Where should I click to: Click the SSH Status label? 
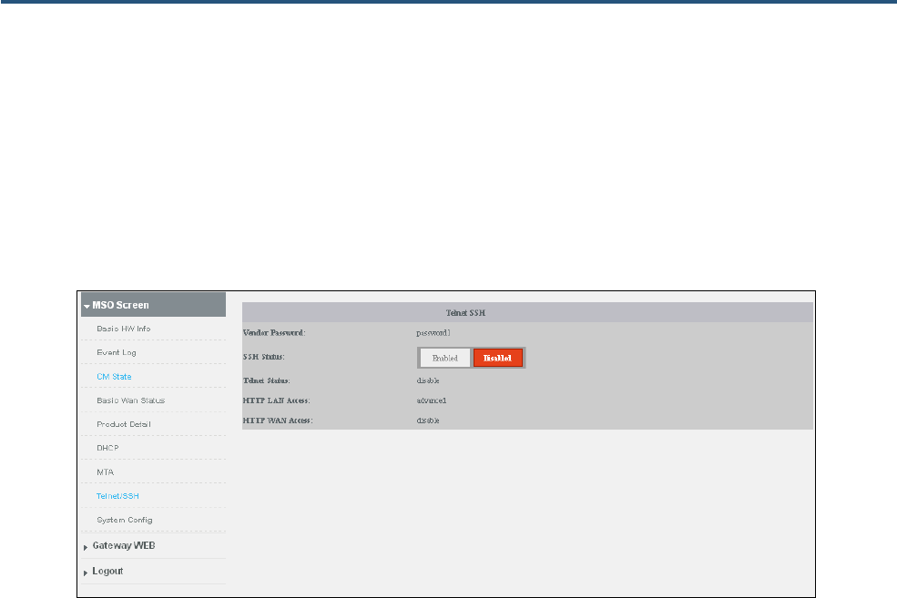pyautogui.click(x=264, y=357)
